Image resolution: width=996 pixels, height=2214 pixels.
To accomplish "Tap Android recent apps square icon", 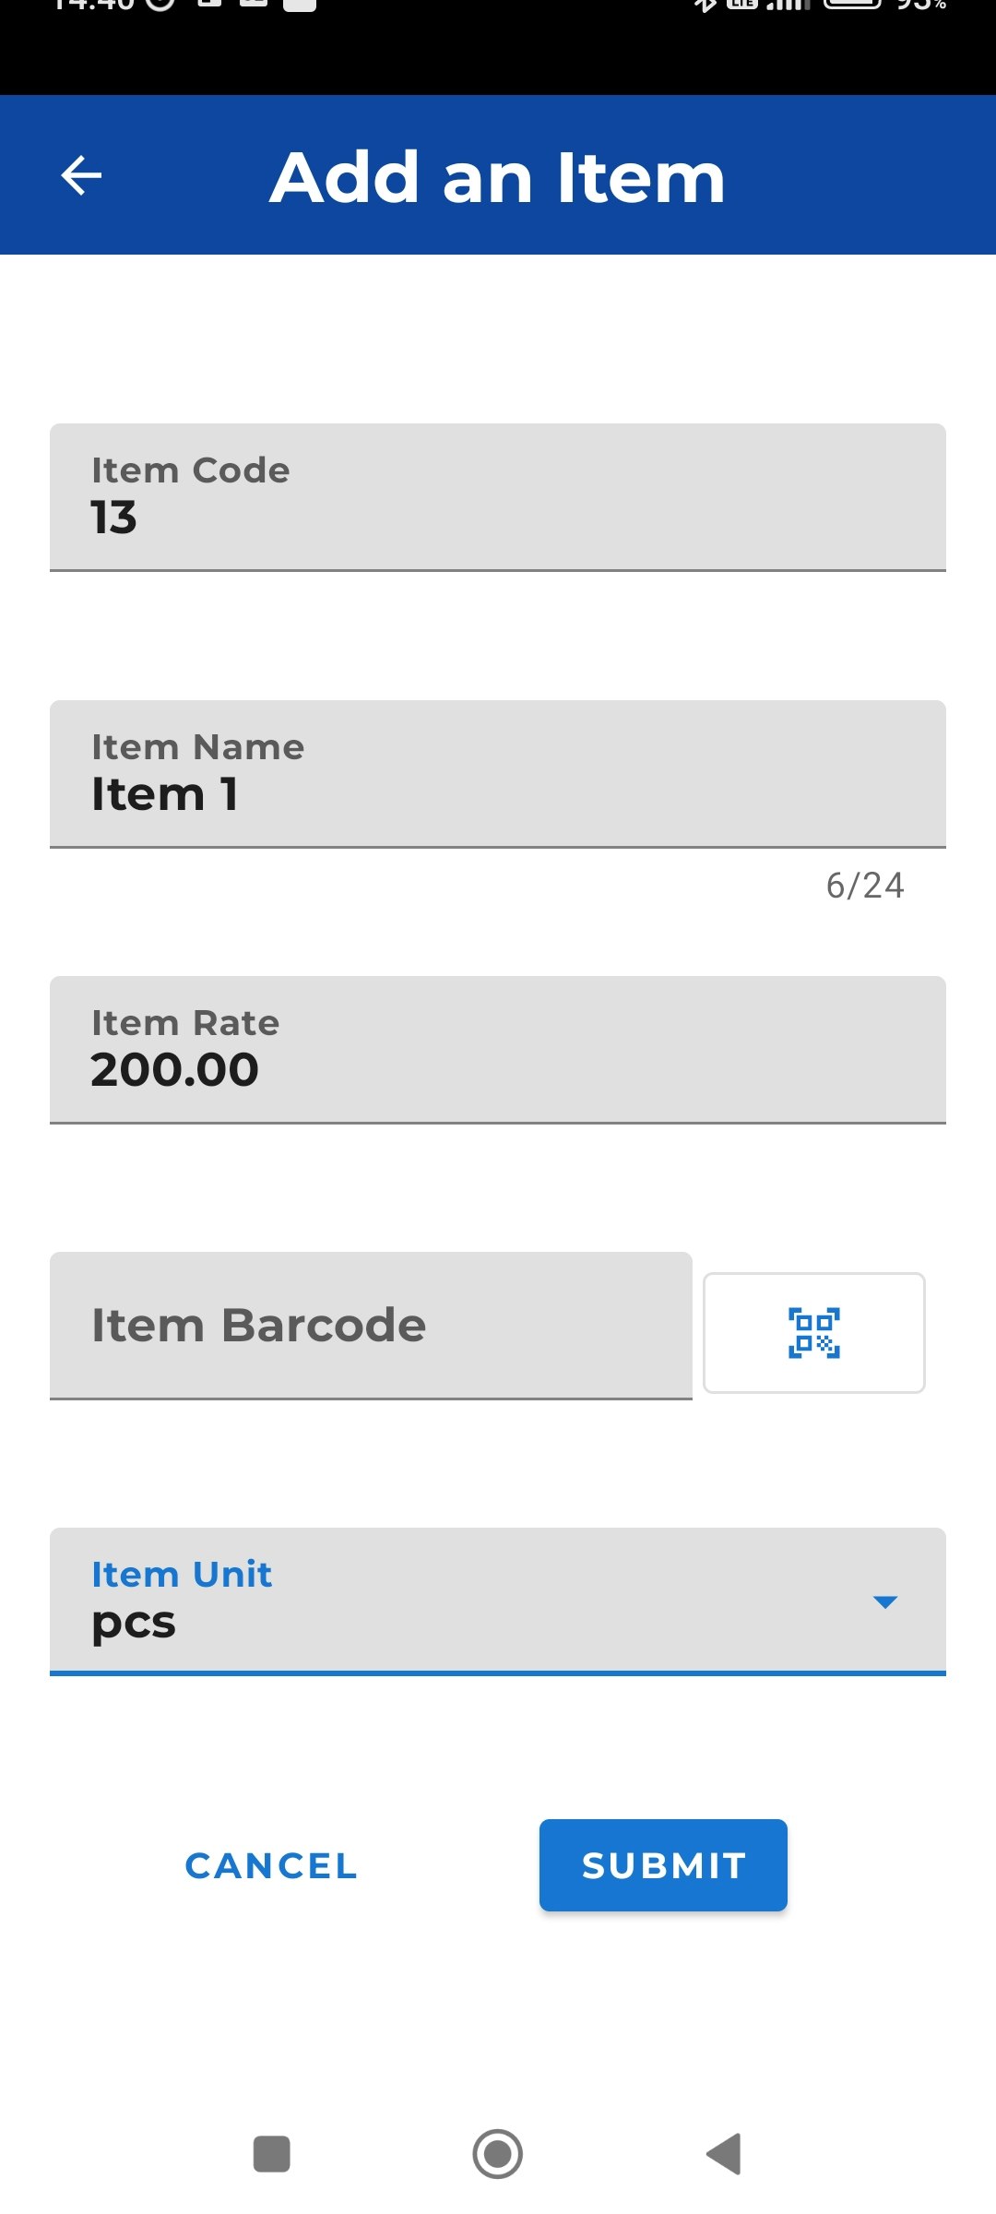I will 272,2154.
